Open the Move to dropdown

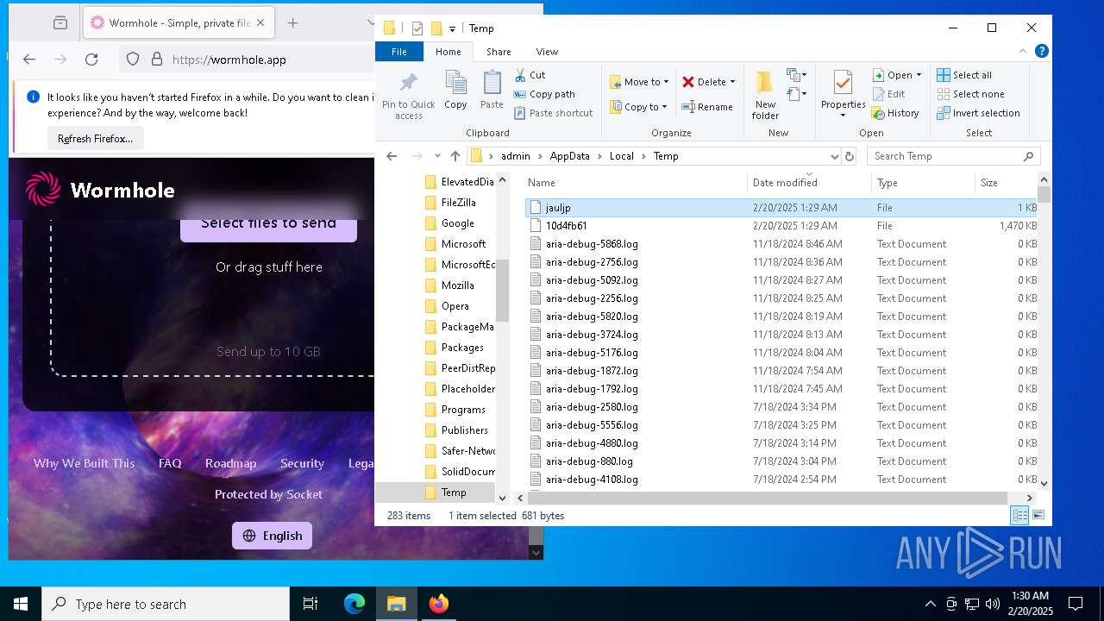click(639, 82)
